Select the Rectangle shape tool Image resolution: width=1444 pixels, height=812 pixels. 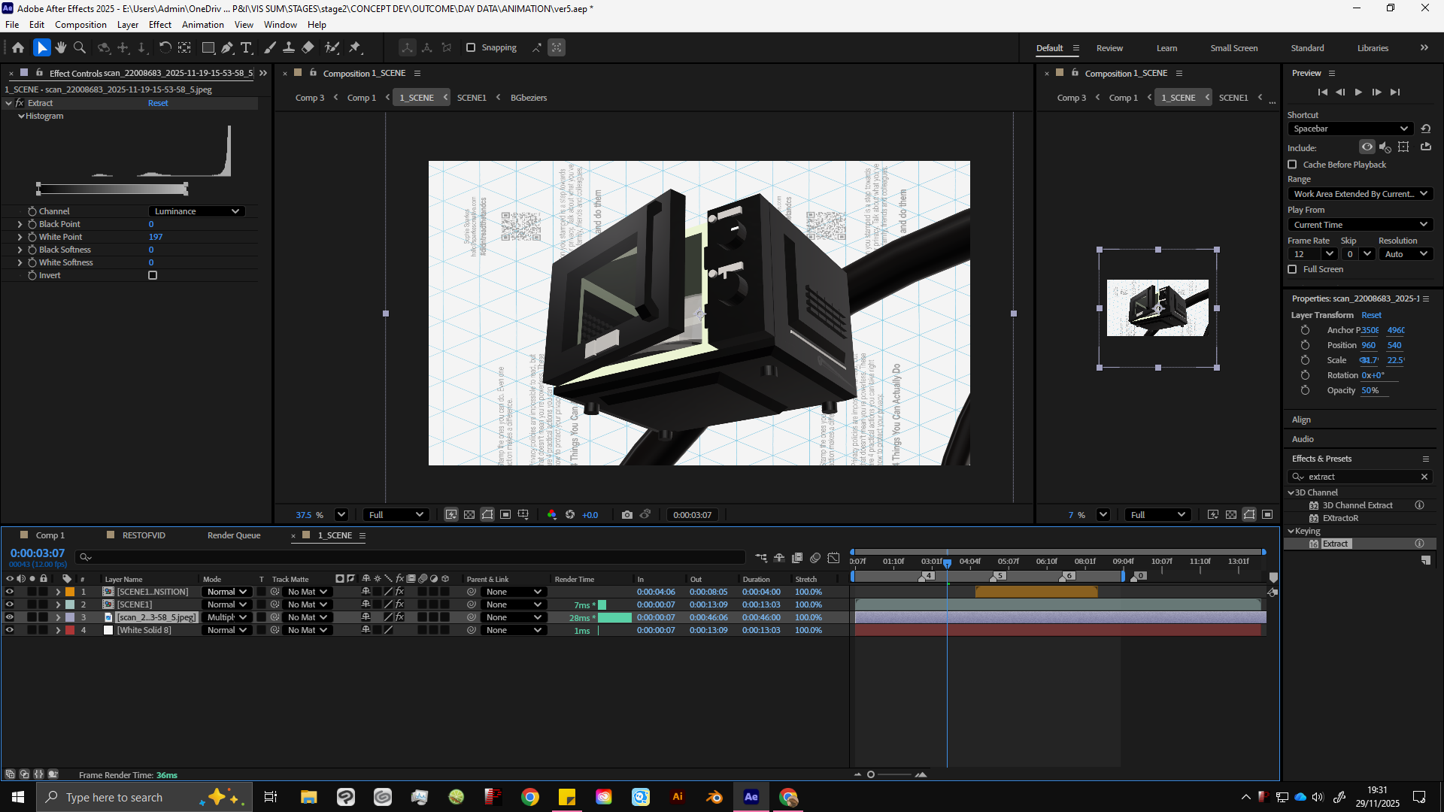pos(208,47)
